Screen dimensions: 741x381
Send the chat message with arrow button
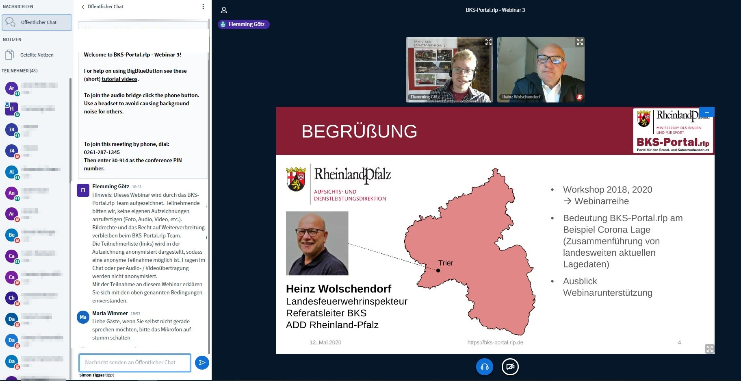coord(202,362)
